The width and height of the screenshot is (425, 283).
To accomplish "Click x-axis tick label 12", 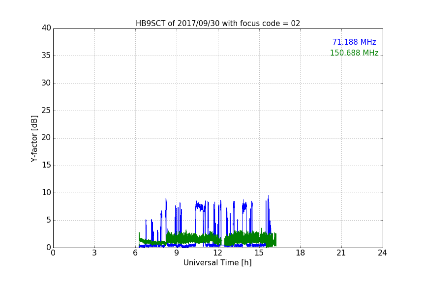I will pyautogui.click(x=218, y=253).
